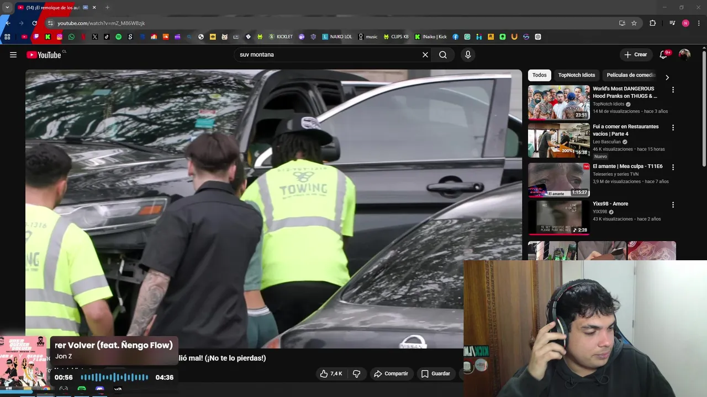
Task: Open Leo Bascuñan channel link
Action: point(606,142)
